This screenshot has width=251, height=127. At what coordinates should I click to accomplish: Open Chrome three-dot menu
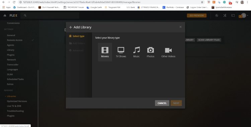point(247,2)
